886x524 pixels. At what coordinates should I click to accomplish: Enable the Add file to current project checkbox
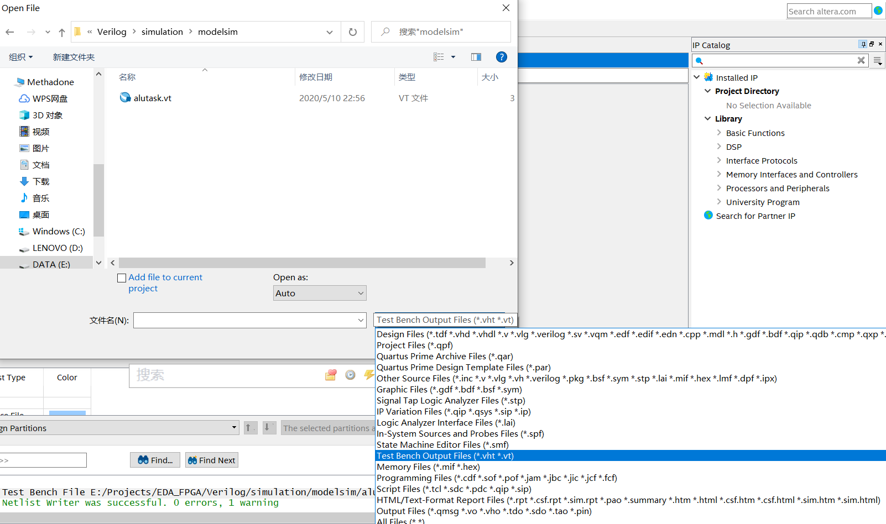pos(122,277)
